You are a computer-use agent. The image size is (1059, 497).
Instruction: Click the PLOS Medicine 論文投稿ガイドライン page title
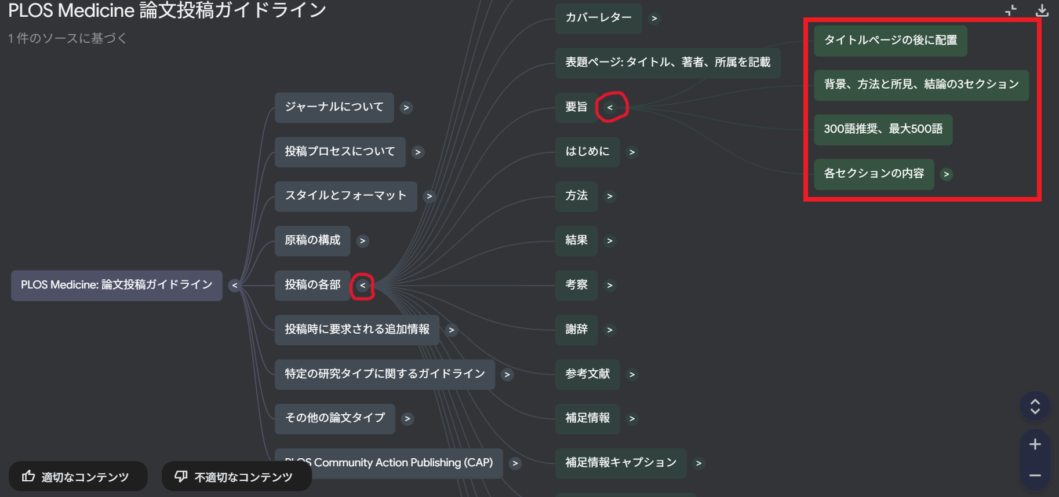tap(167, 10)
